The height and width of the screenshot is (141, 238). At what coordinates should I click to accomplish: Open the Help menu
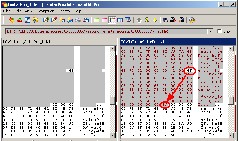(x=77, y=11)
